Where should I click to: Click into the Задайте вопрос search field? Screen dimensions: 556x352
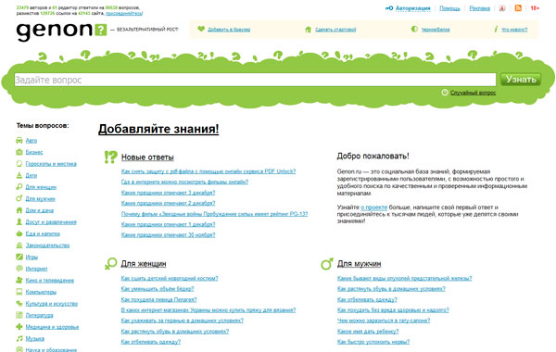(x=255, y=80)
